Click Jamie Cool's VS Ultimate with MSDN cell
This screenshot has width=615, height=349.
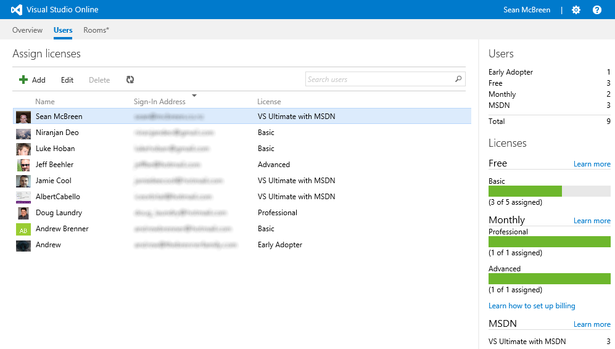pos(296,181)
